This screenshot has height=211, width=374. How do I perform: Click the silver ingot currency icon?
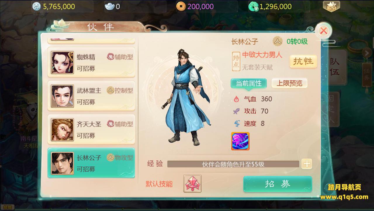pyautogui.click(x=110, y=6)
